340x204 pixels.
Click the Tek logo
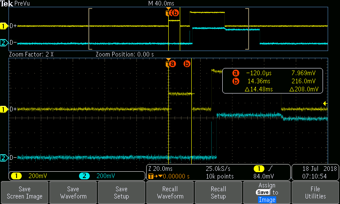pyautogui.click(x=7, y=3)
